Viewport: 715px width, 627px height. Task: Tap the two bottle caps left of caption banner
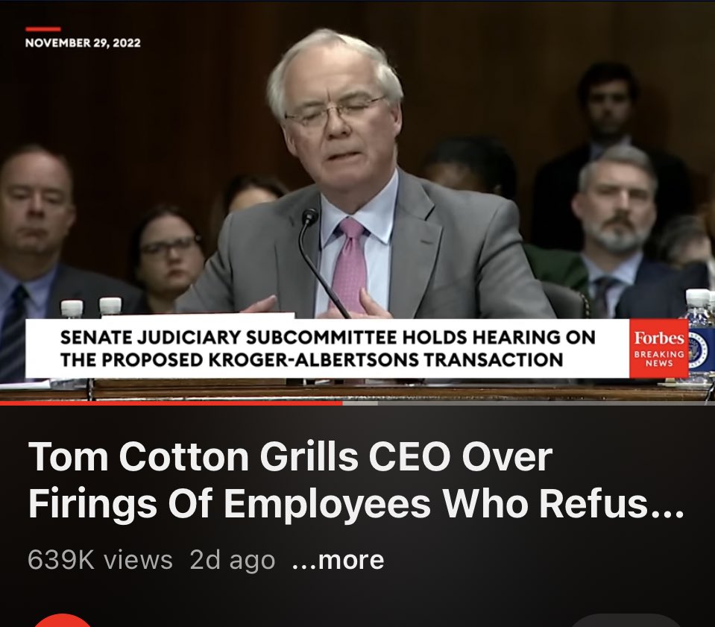(91, 307)
